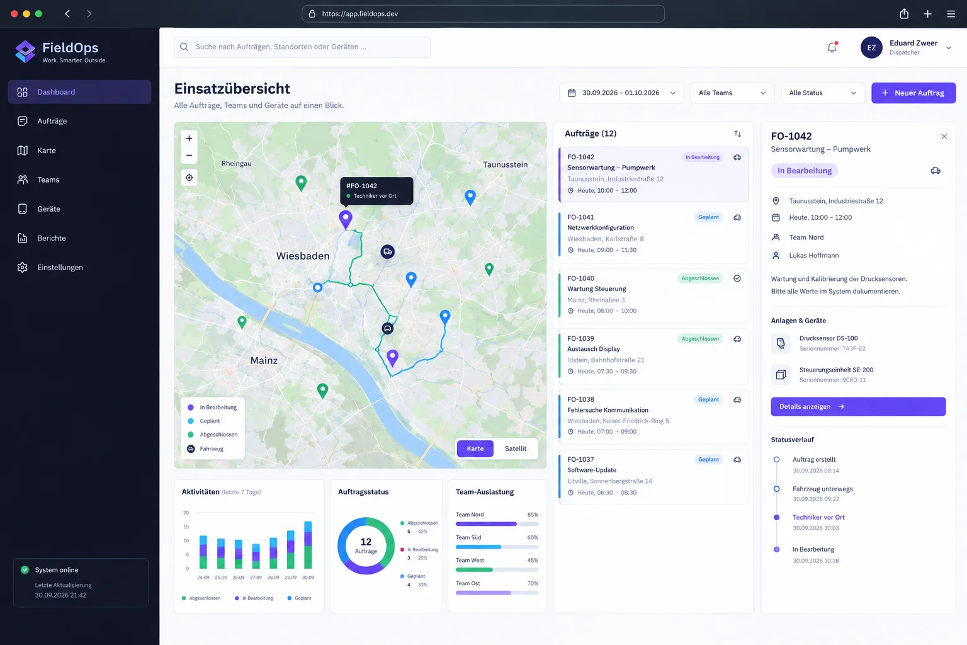Open Karte in the sidebar
This screenshot has width=967, height=645.
tap(79, 151)
